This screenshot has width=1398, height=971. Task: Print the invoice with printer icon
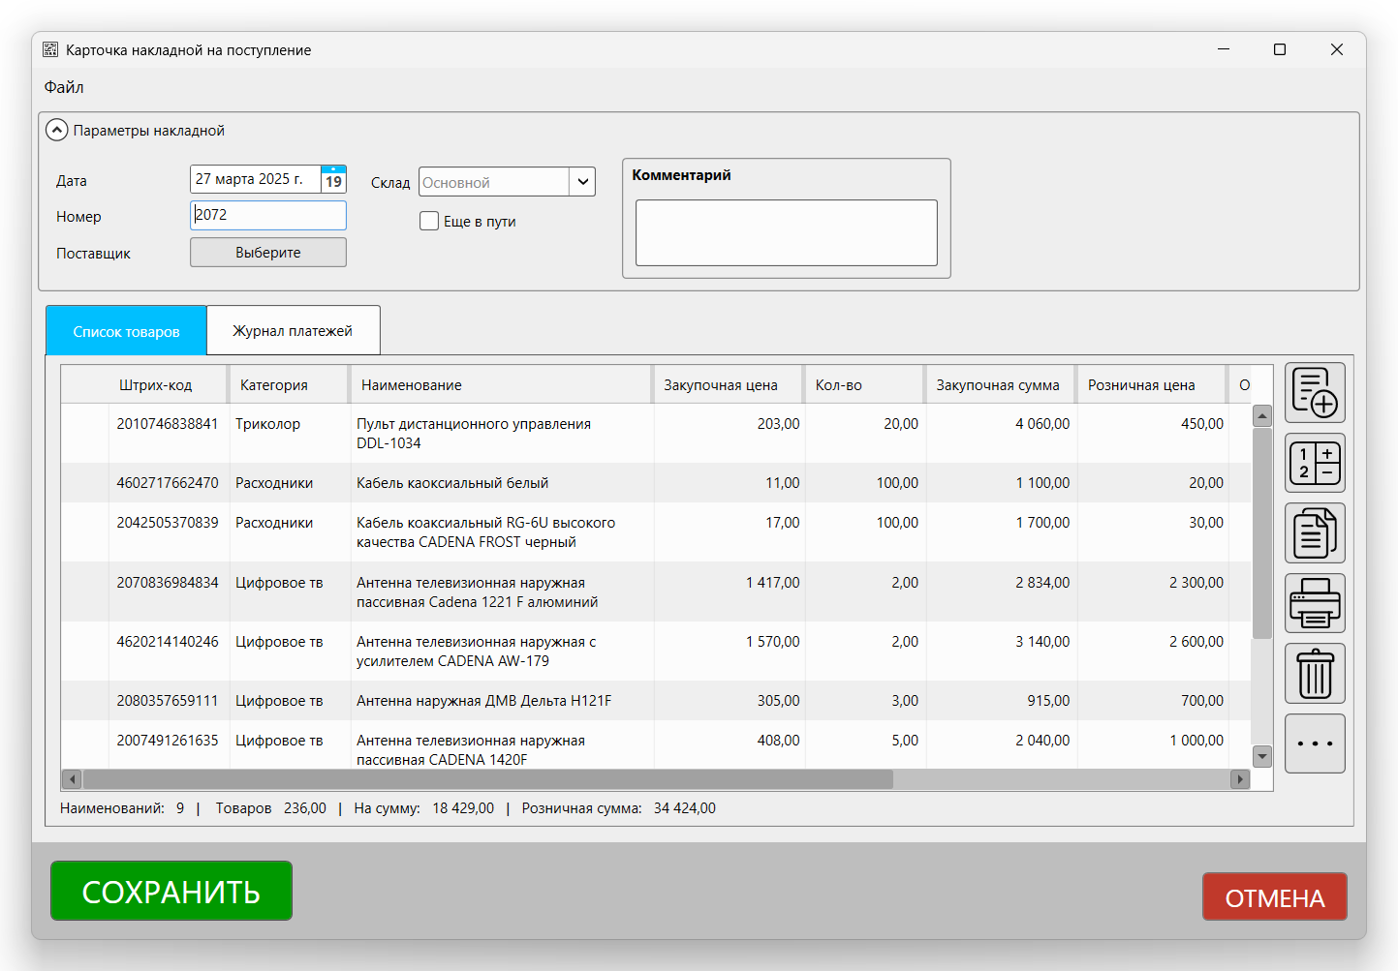click(1315, 603)
